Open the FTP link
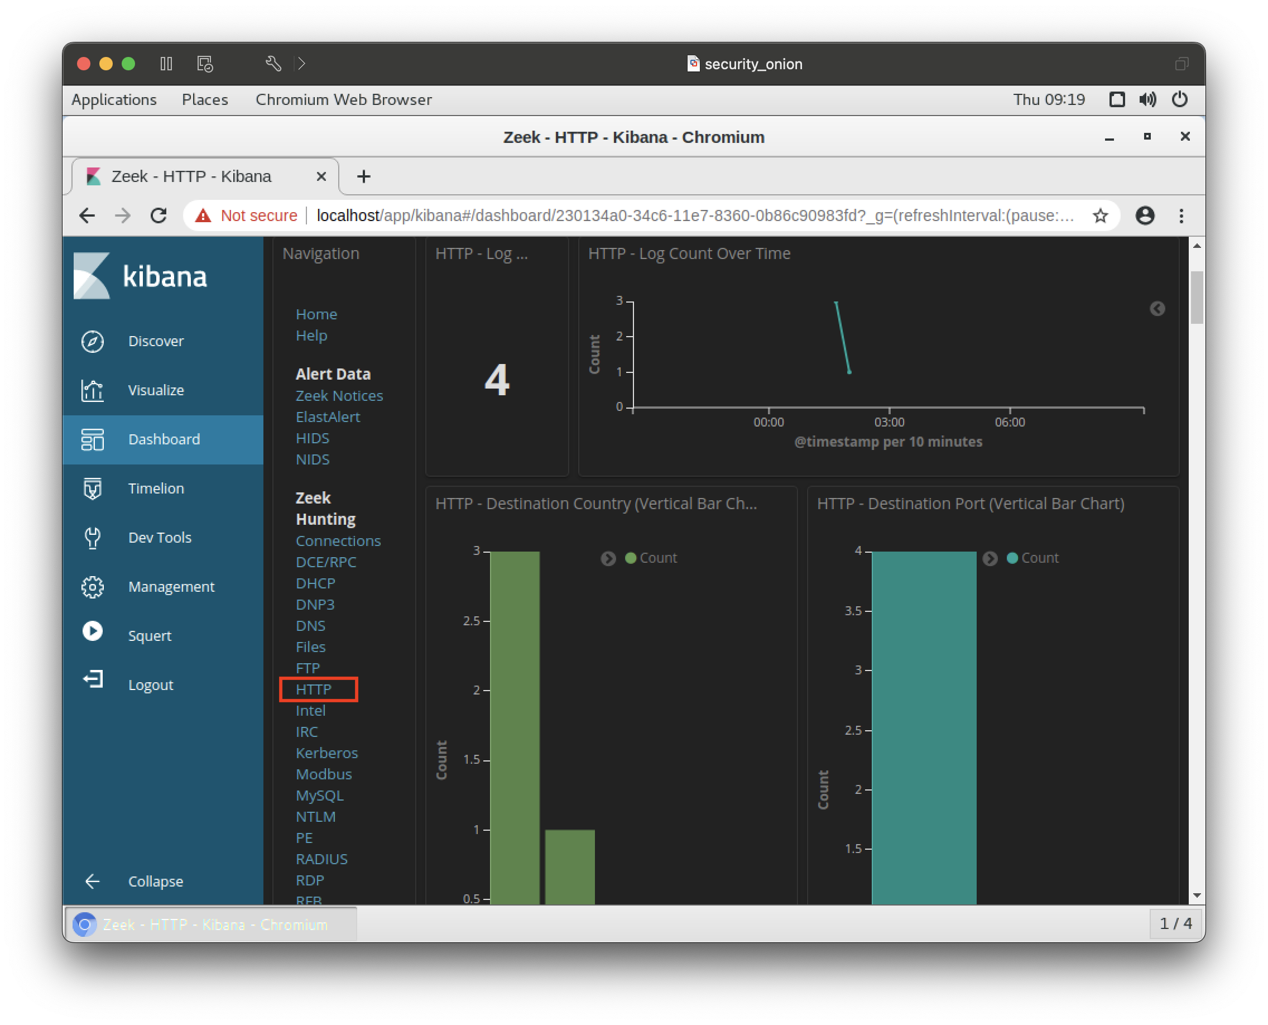This screenshot has height=1025, width=1268. 308,668
